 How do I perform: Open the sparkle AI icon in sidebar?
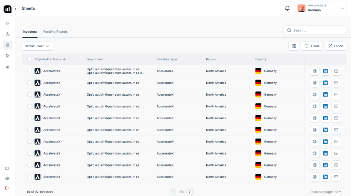click(7, 56)
